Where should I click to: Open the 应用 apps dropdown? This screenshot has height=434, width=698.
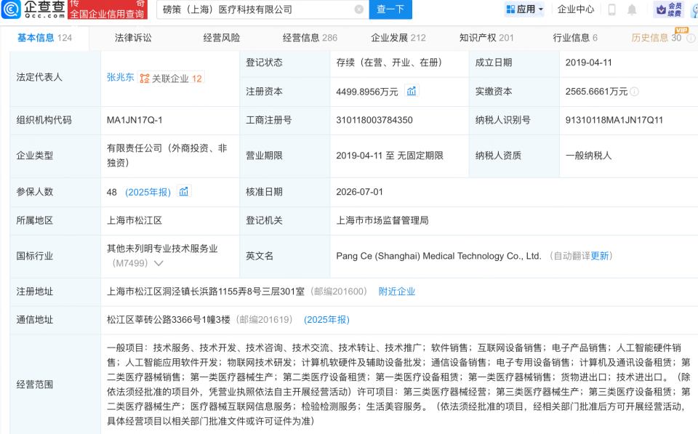(524, 9)
